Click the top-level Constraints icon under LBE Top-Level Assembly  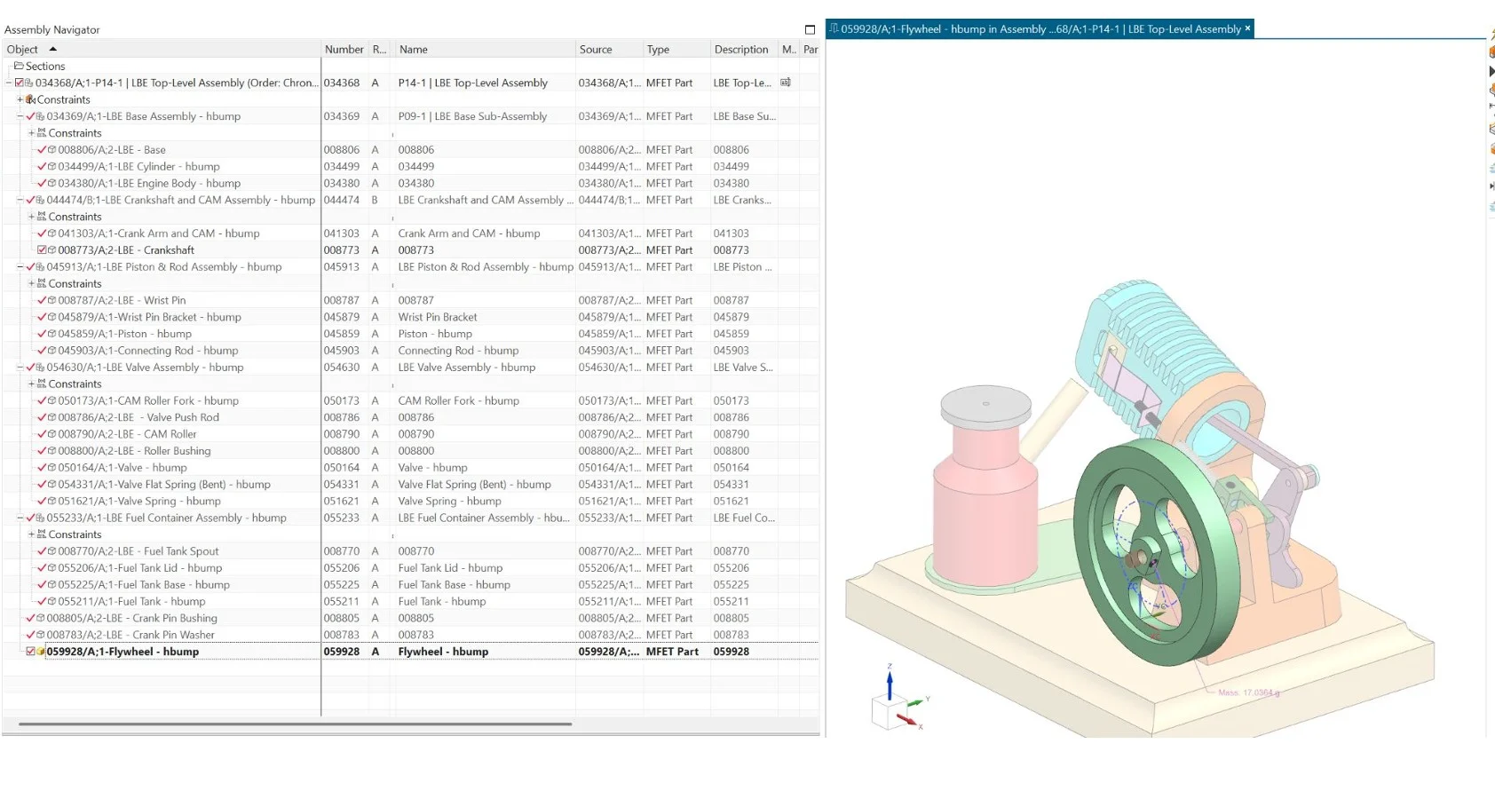click(x=31, y=99)
